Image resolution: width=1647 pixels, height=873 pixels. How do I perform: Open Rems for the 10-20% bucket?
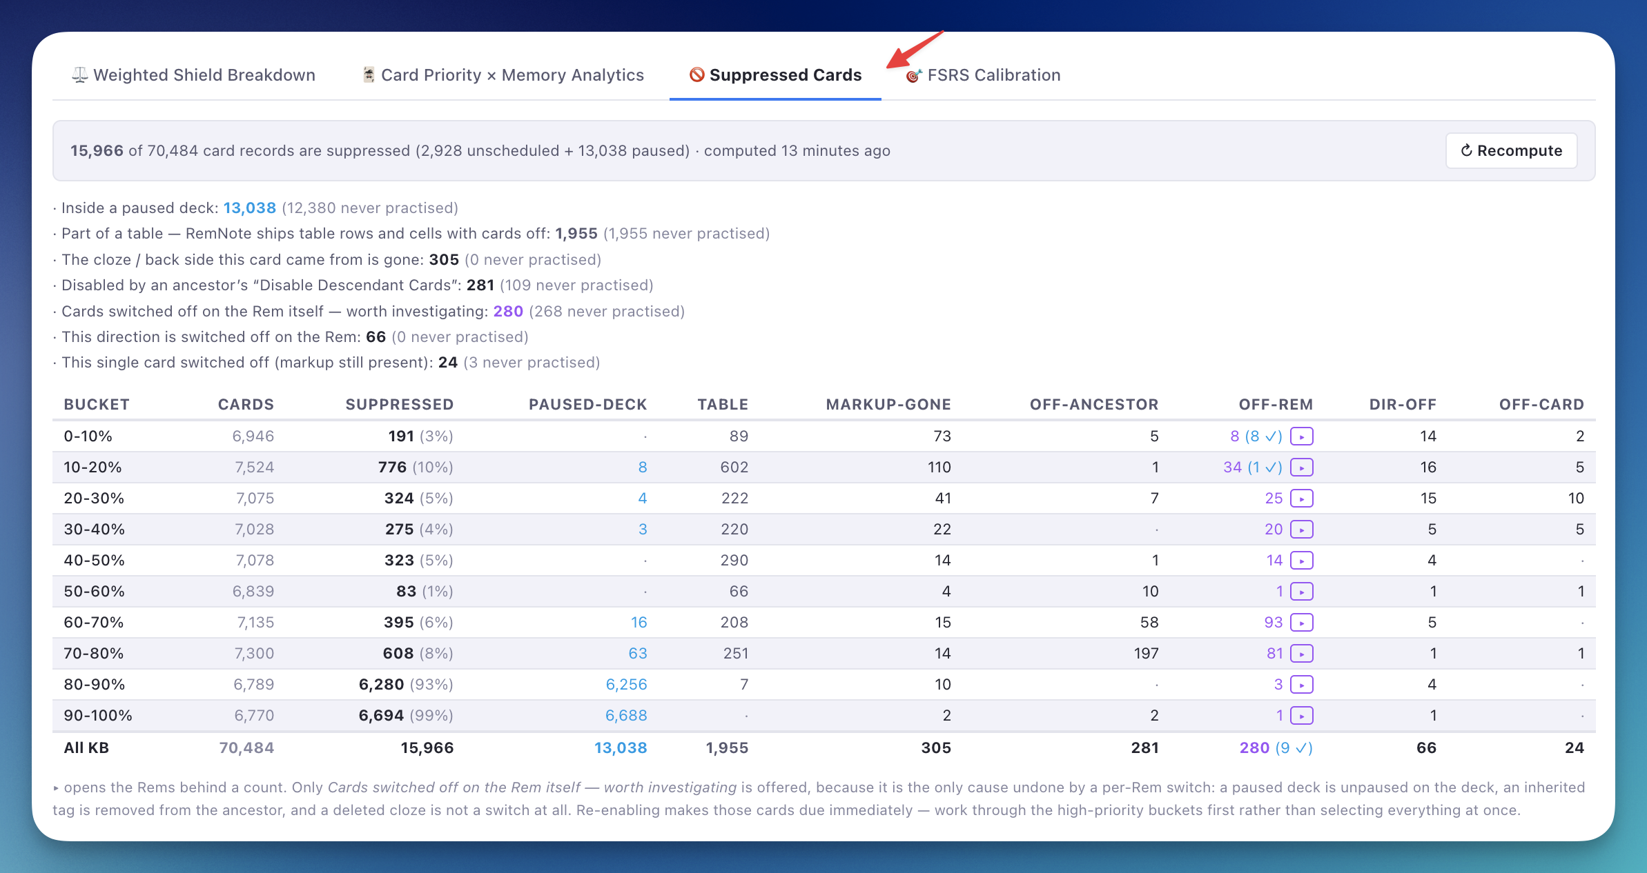[x=1302, y=468]
